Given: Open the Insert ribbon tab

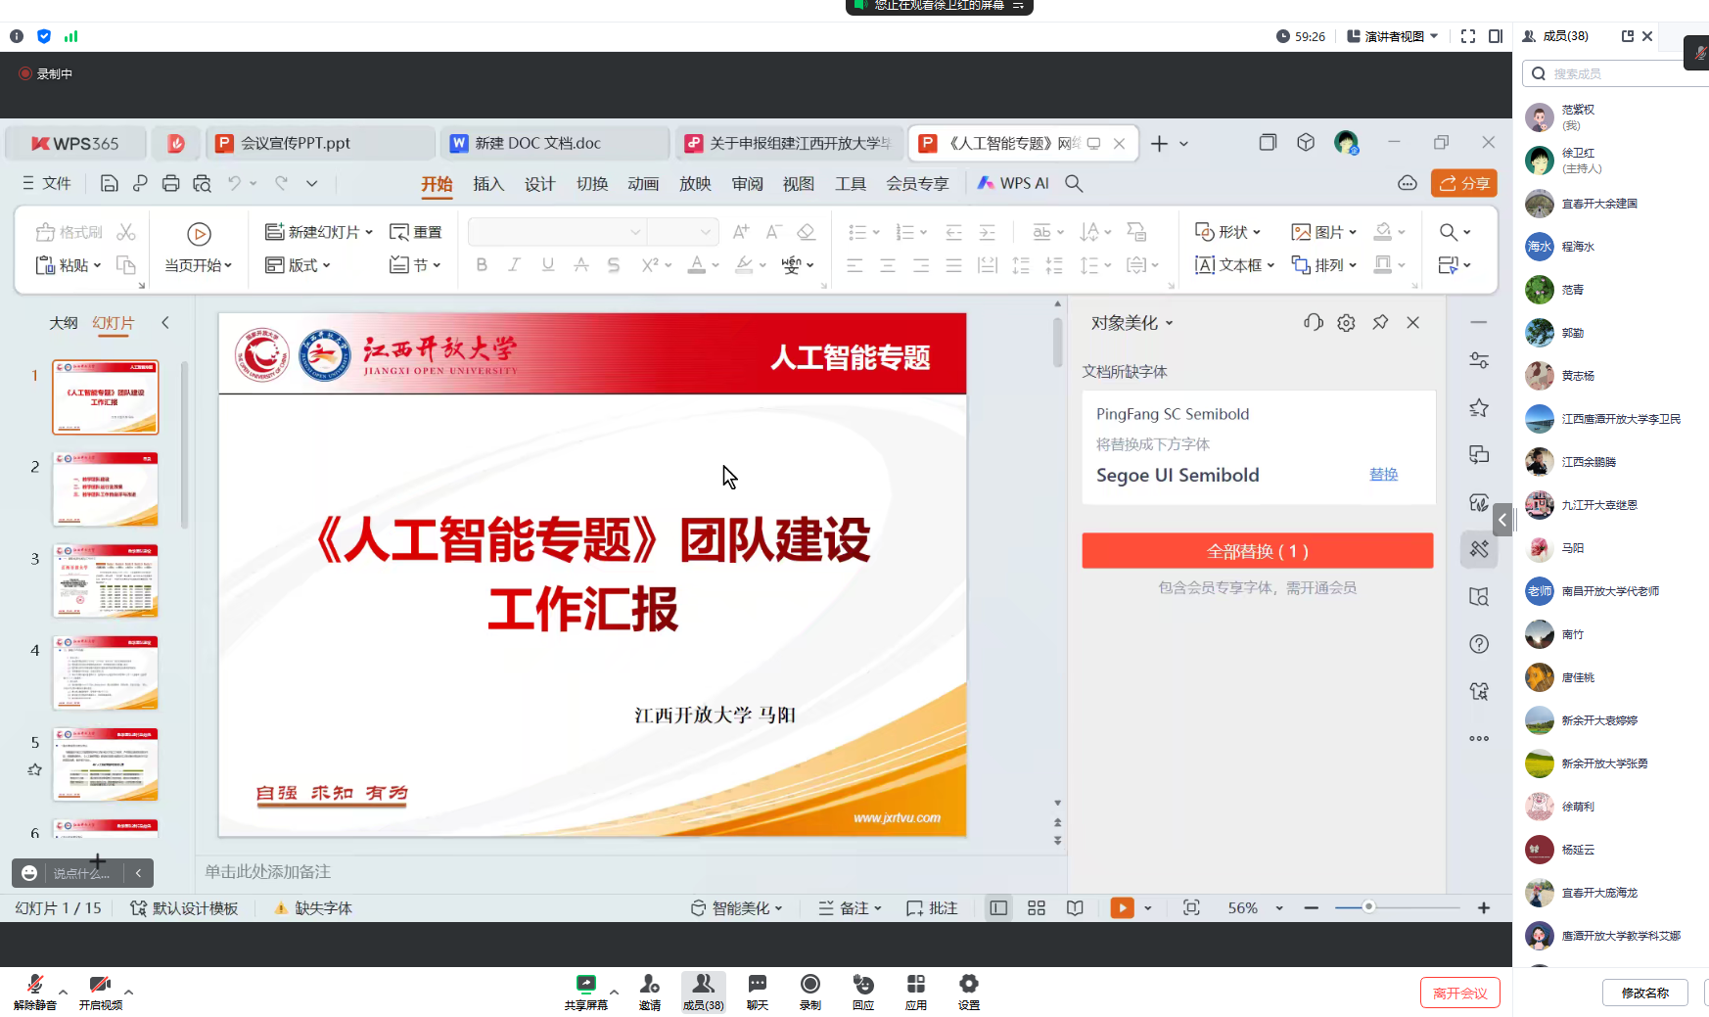Looking at the screenshot, I should pos(488,184).
